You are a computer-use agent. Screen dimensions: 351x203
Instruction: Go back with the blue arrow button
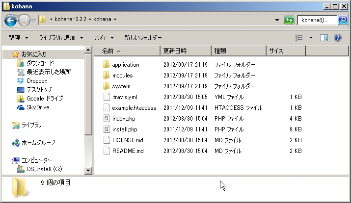(x=10, y=20)
